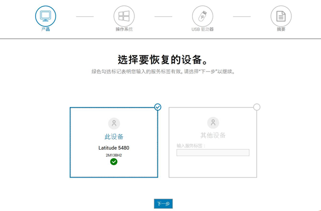Viewport: 321px width, 211px height.
Task: Select the 其他设备 radio circle
Action: click(257, 107)
